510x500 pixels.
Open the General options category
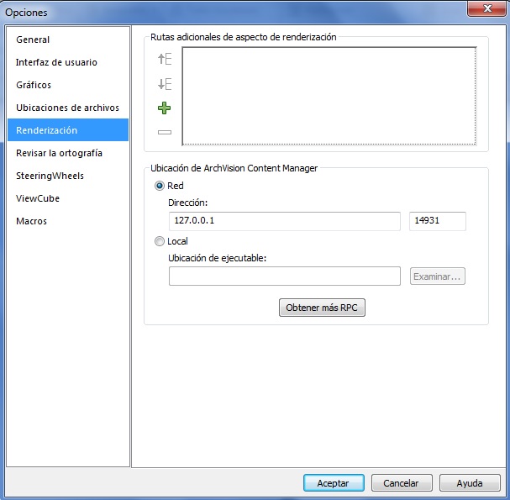33,39
